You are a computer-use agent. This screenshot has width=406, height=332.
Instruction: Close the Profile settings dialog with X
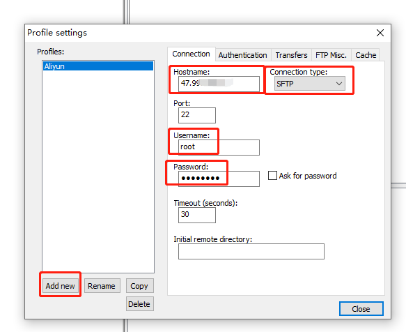click(x=380, y=33)
